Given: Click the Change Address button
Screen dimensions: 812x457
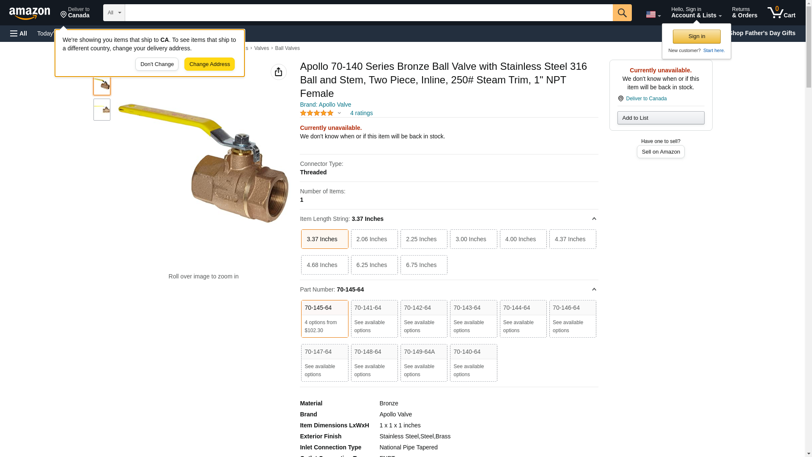Looking at the screenshot, I should [x=209, y=64].
